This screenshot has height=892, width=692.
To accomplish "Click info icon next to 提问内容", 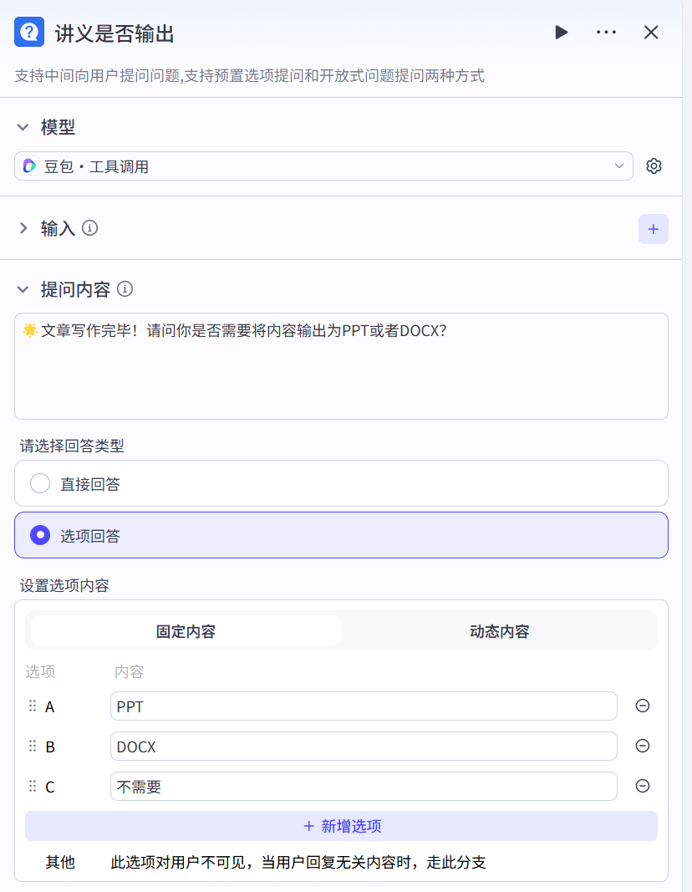I will (x=125, y=289).
